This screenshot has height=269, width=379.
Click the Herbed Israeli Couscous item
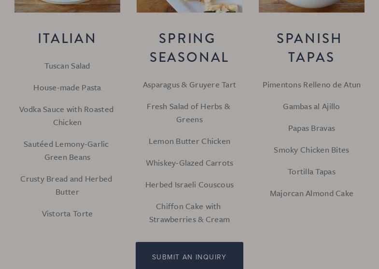189,184
